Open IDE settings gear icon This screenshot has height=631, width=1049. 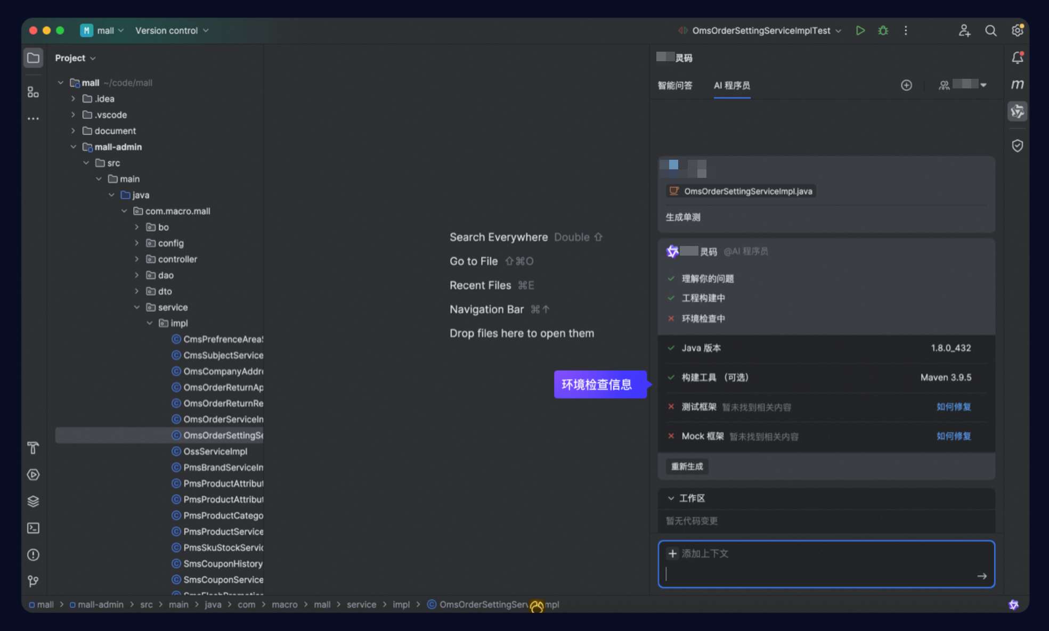pos(1017,30)
